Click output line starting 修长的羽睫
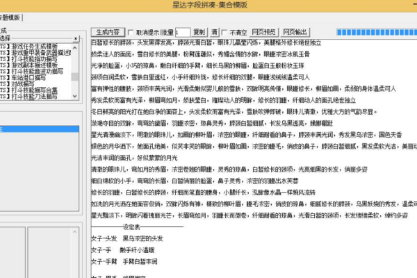 point(203,193)
